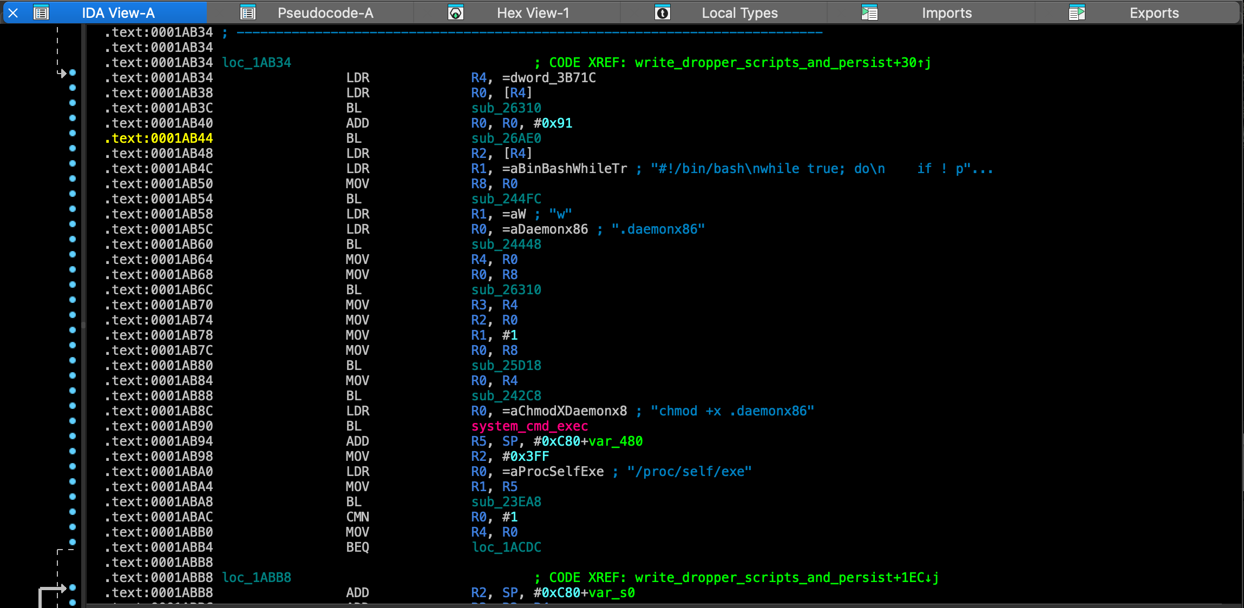Jump to sub_242C8 function
Image resolution: width=1244 pixels, height=608 pixels.
coord(506,396)
